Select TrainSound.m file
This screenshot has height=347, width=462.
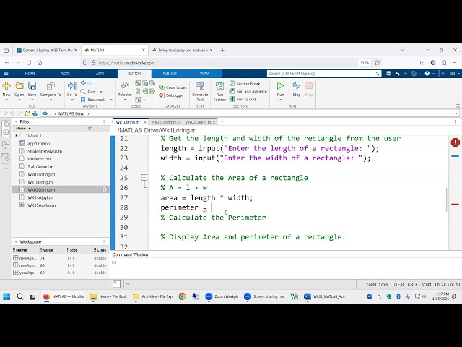40,166
